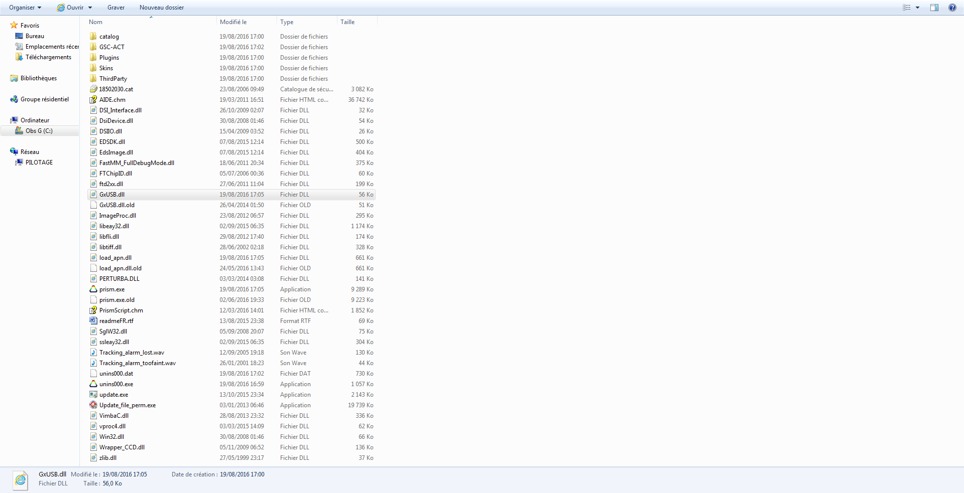Click the Tracking_alarm_lost.wav sound icon
This screenshot has height=493, width=964.
click(93, 353)
